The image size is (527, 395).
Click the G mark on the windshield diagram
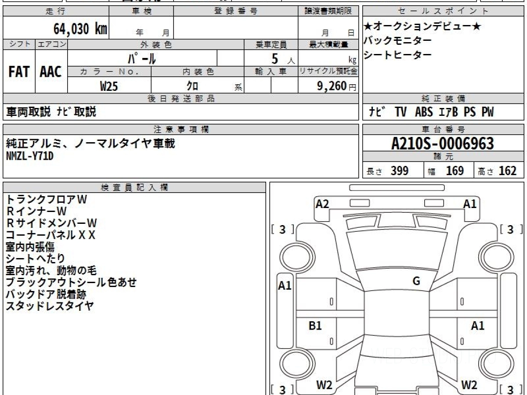tap(416, 281)
